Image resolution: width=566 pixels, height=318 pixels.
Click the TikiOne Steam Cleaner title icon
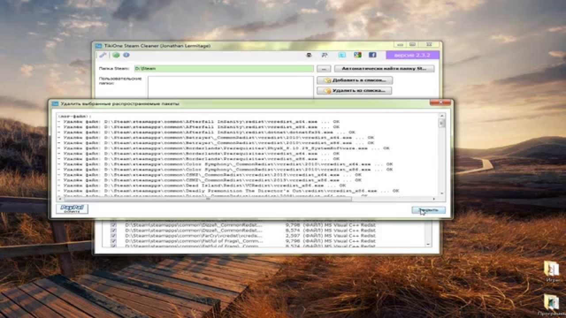pyautogui.click(x=99, y=45)
